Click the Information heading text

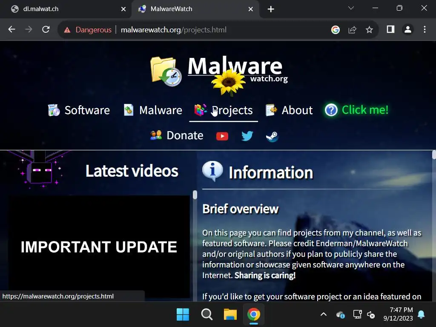(271, 172)
